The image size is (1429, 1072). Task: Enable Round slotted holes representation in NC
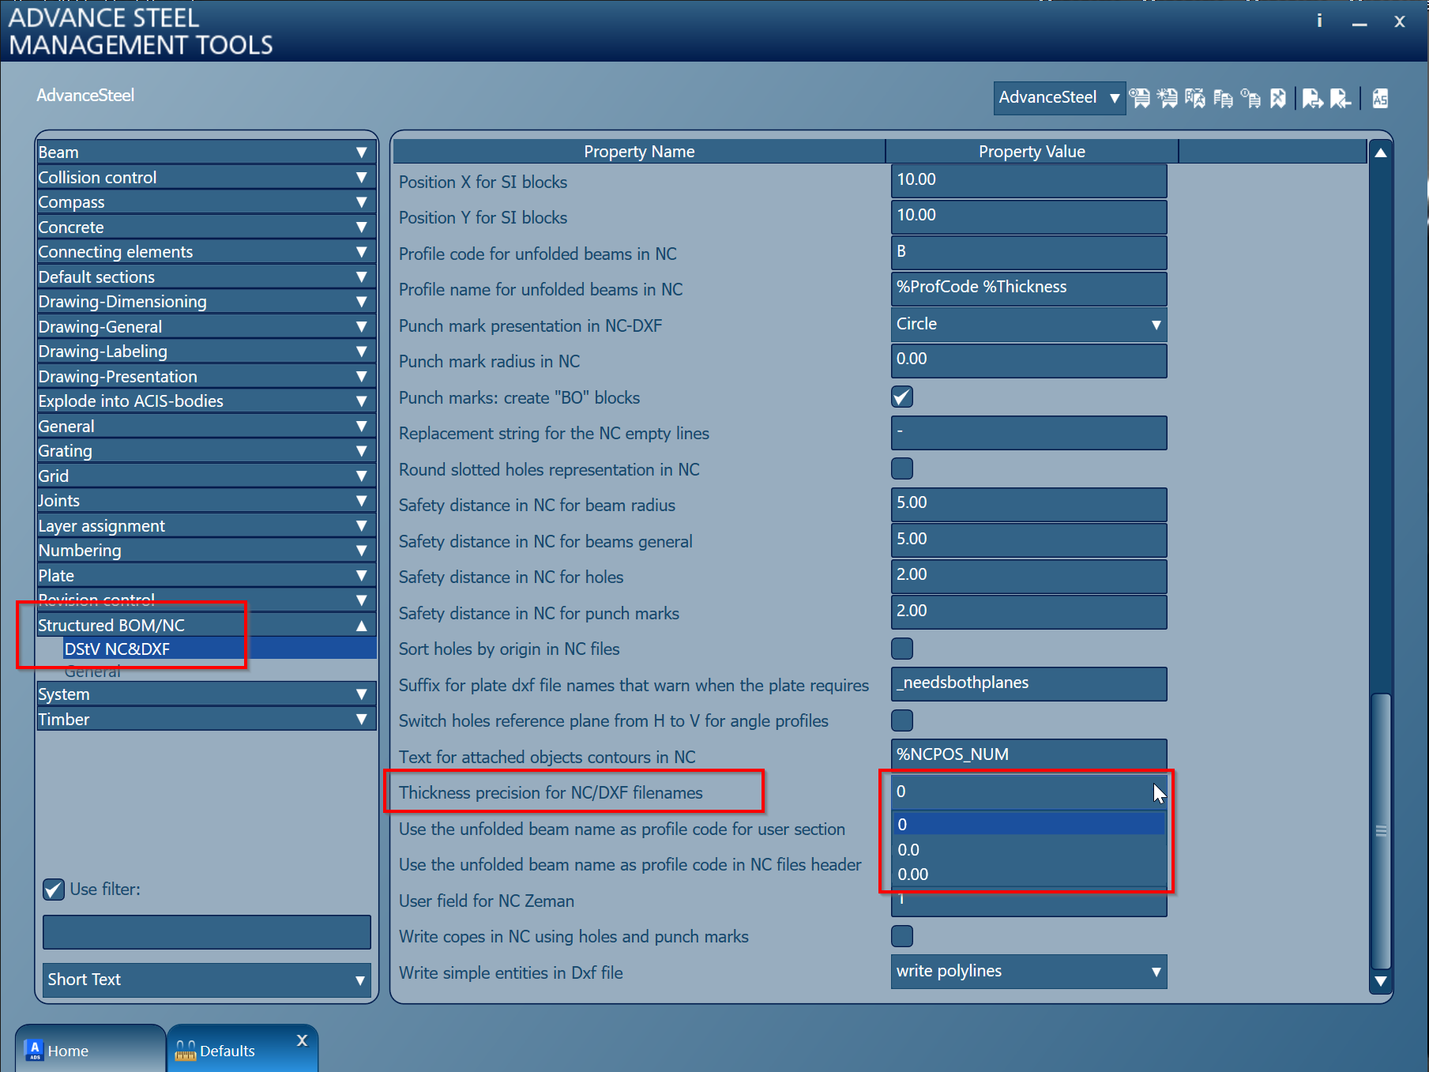[902, 468]
